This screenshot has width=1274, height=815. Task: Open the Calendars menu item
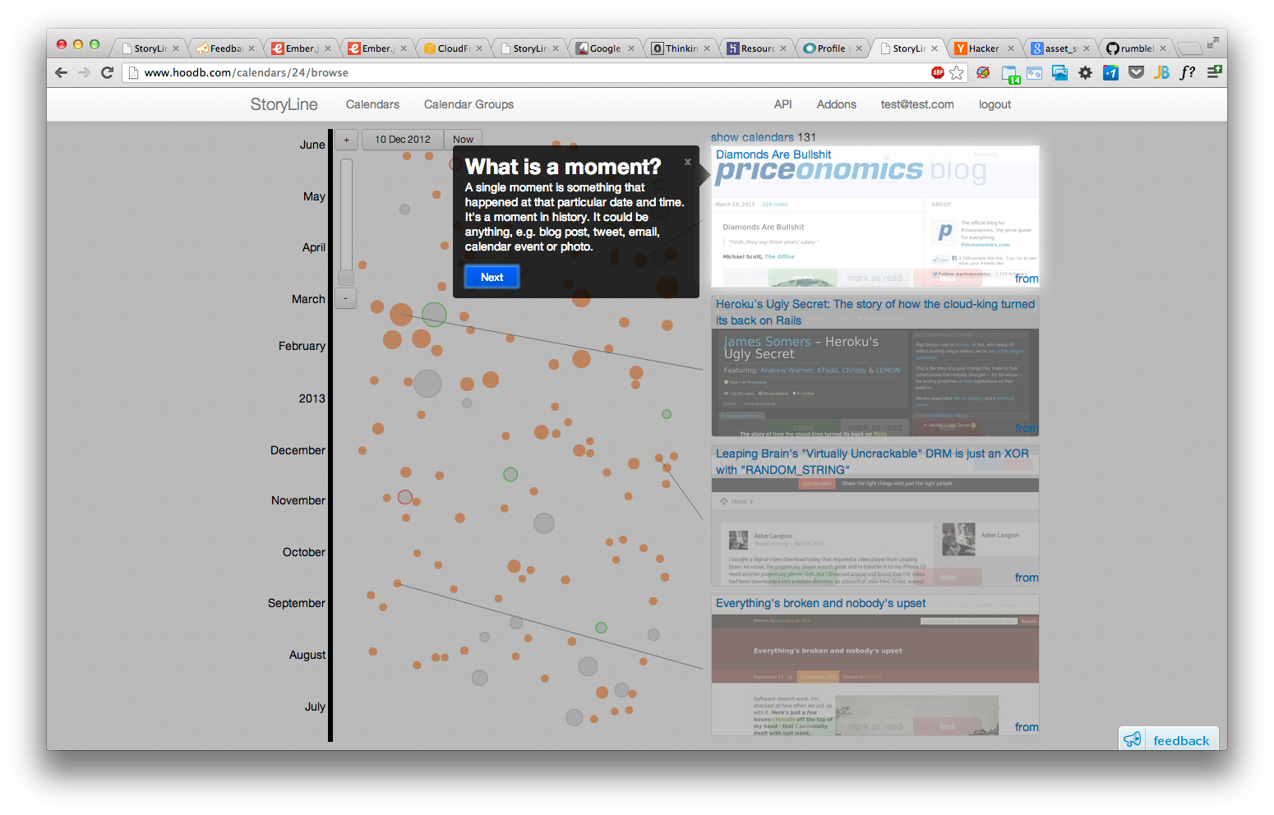pos(372,104)
